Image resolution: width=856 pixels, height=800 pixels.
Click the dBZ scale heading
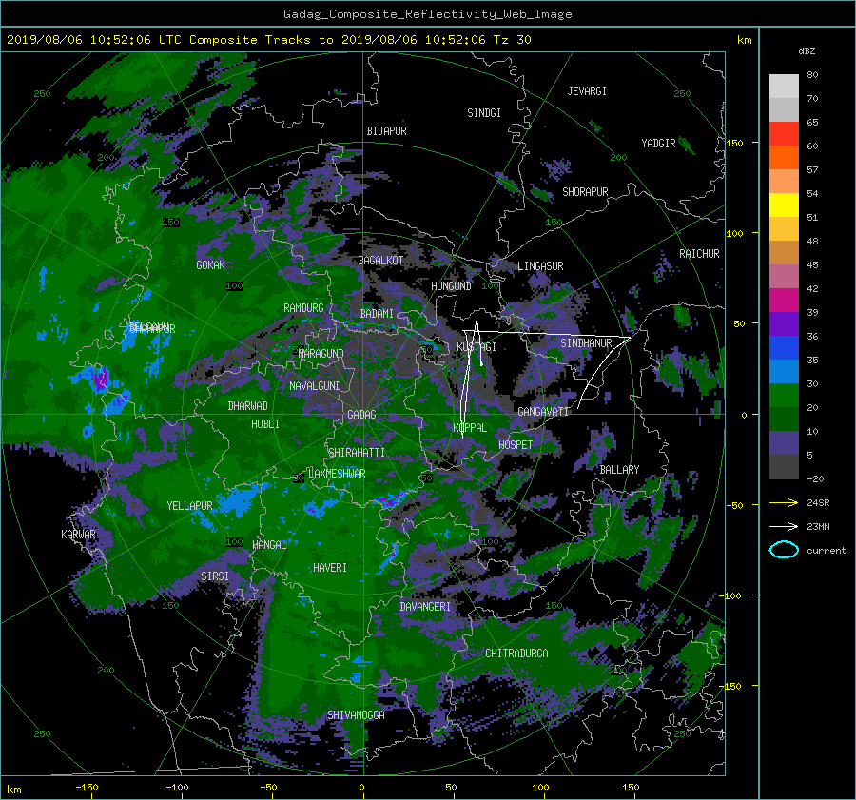coord(807,51)
